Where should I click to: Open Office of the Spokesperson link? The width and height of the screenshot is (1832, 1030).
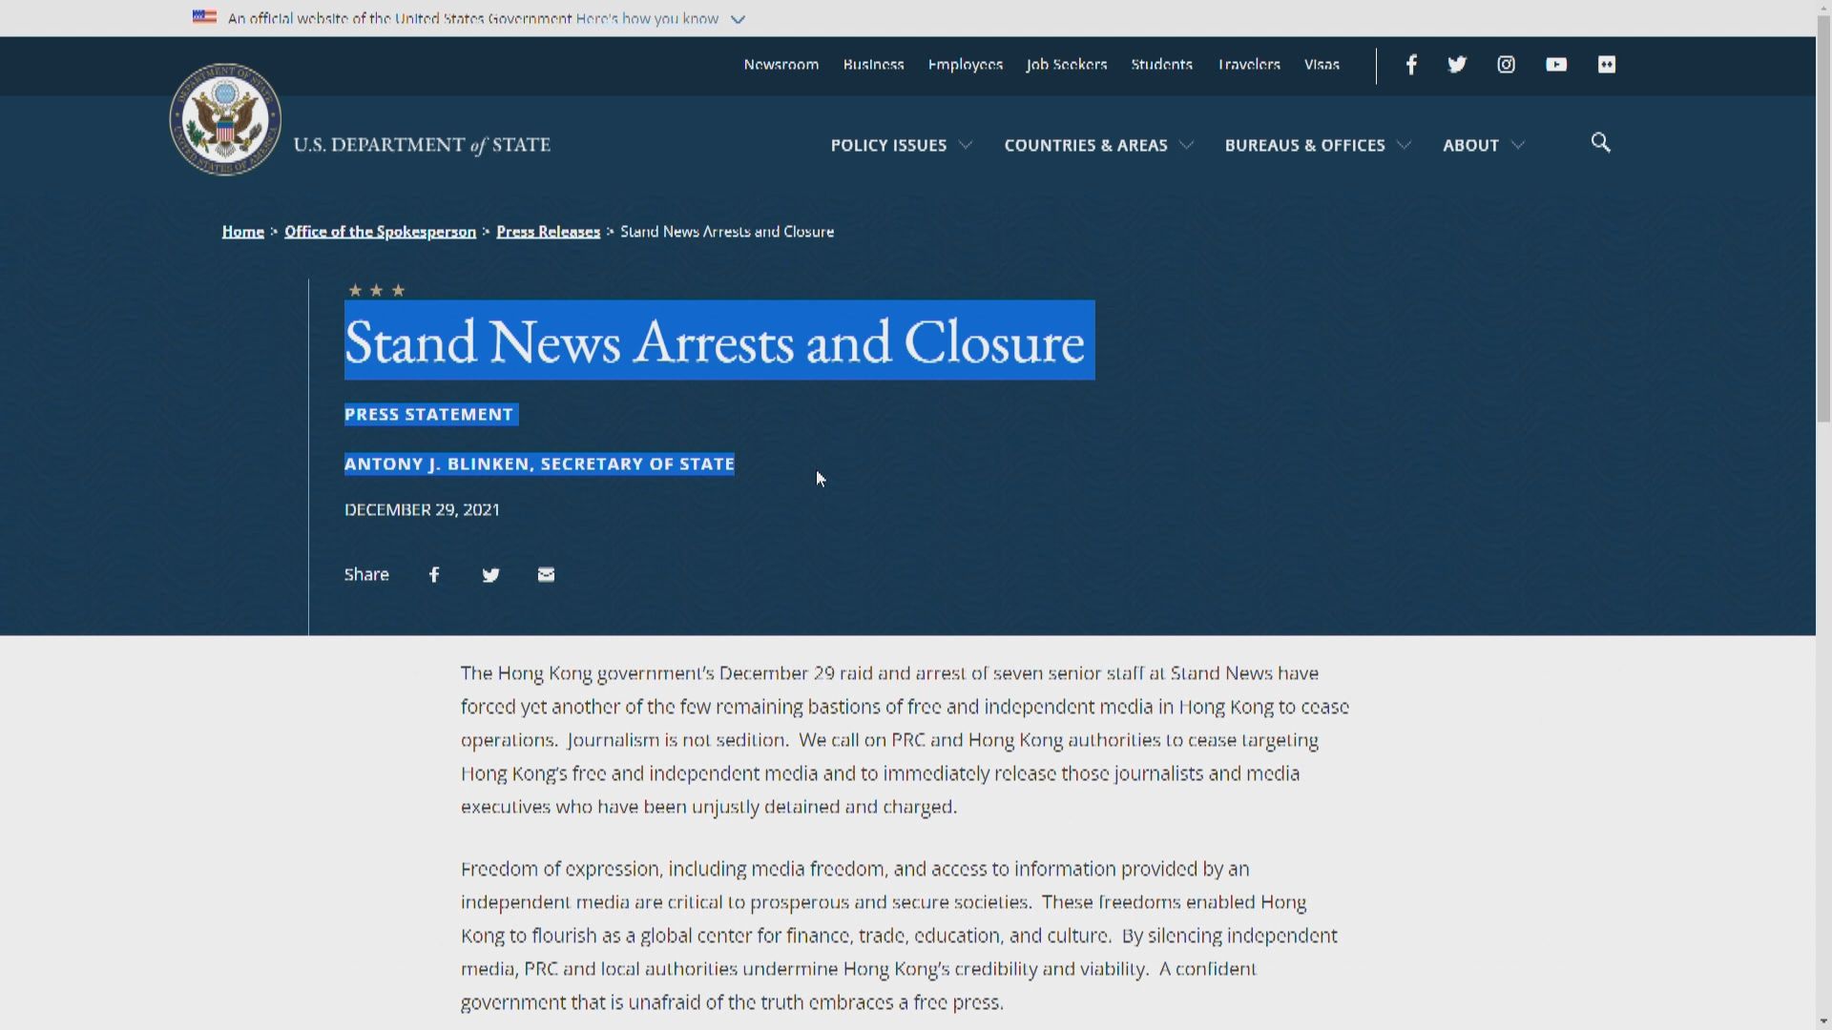click(x=380, y=231)
